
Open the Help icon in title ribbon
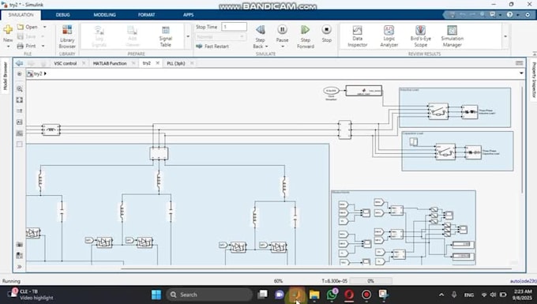point(509,15)
